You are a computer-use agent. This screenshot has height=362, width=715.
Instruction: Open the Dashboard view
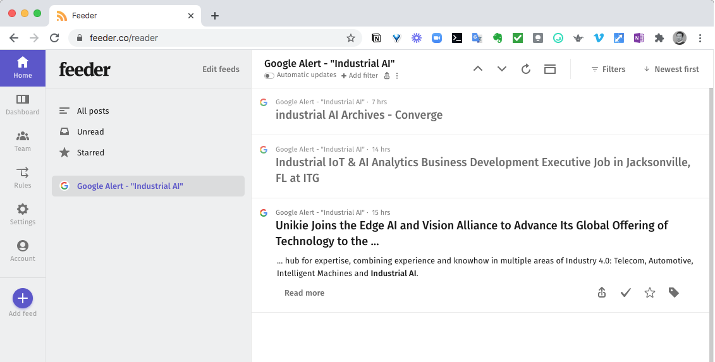(x=22, y=105)
